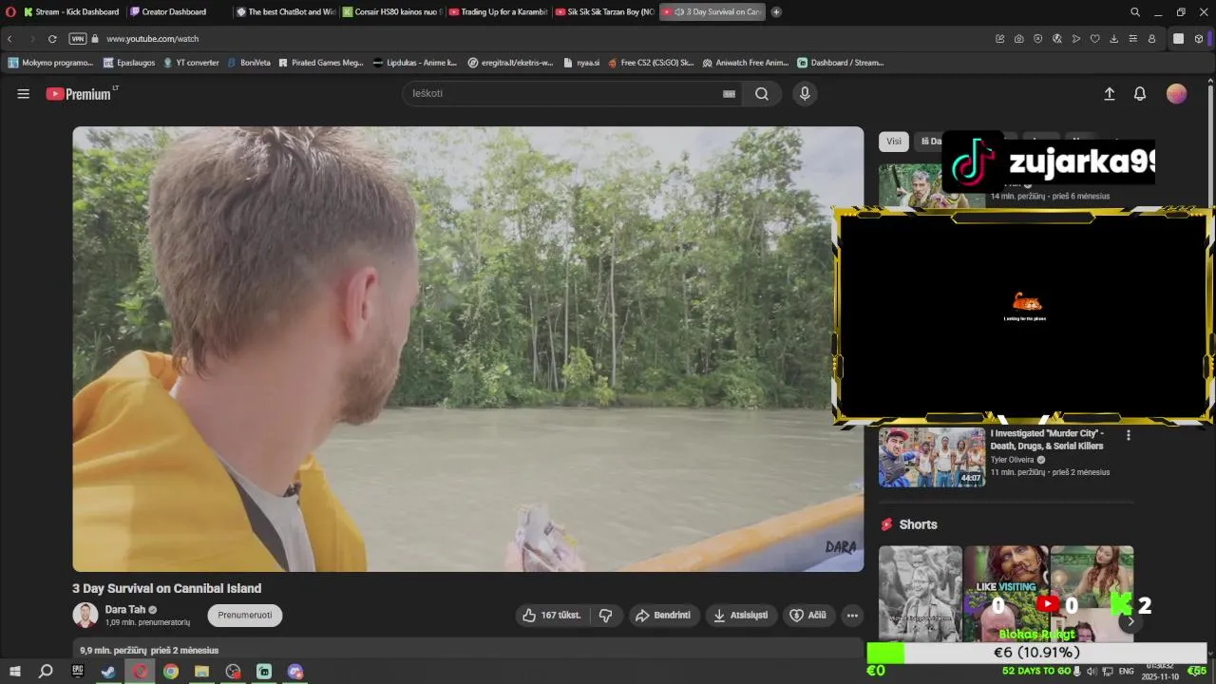
Task: Open YouTube notifications bell
Action: coord(1140,94)
